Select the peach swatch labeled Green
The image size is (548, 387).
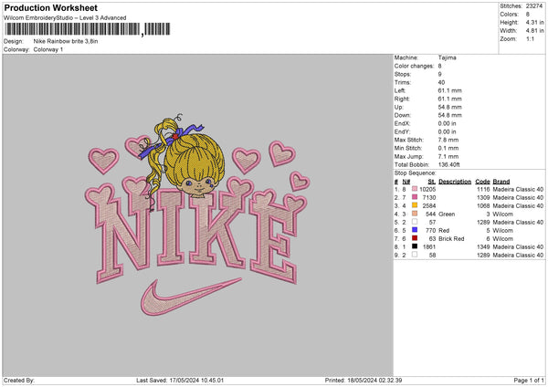(415, 214)
